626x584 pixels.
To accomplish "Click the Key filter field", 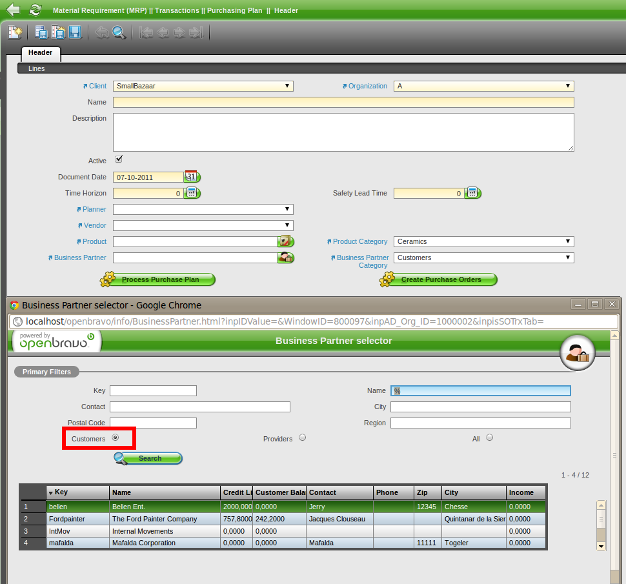I will point(154,390).
